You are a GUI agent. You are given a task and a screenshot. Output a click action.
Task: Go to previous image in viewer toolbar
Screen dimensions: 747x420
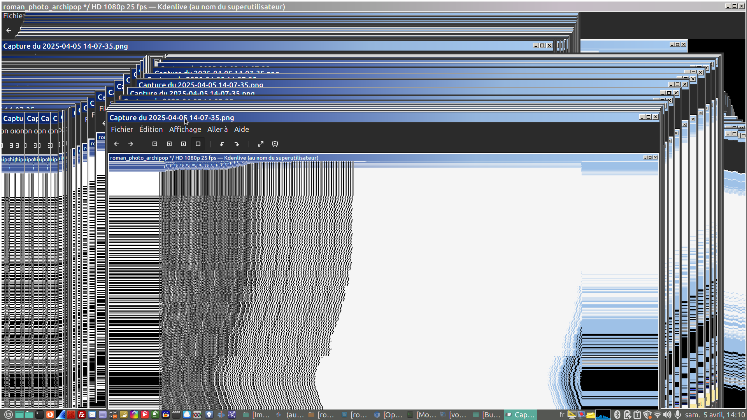[x=116, y=144]
